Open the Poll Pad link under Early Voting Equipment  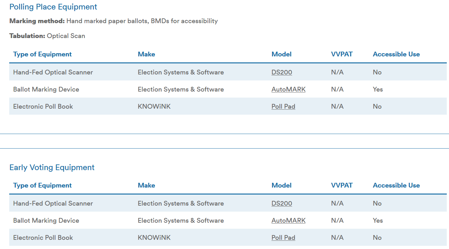283,238
